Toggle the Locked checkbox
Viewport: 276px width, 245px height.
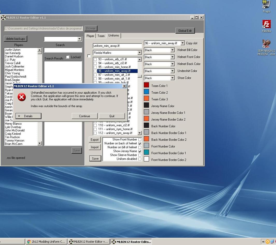(x=68, y=57)
